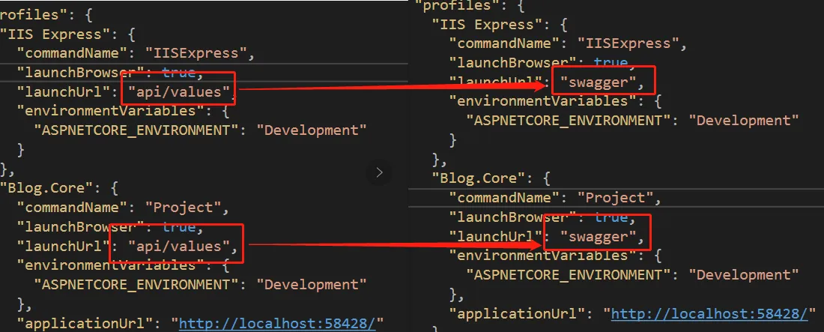The height and width of the screenshot is (332, 824).
Task: Click "environmentVariables" under IIS Express, right snippet
Action: click(542, 101)
